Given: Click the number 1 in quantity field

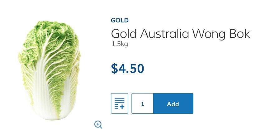Looking at the screenshot, I should coord(142,104).
